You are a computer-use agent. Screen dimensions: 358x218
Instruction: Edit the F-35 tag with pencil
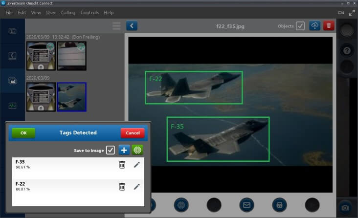click(x=136, y=165)
